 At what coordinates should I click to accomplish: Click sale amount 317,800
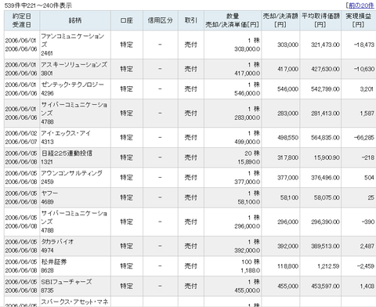pyautogui.click(x=287, y=157)
